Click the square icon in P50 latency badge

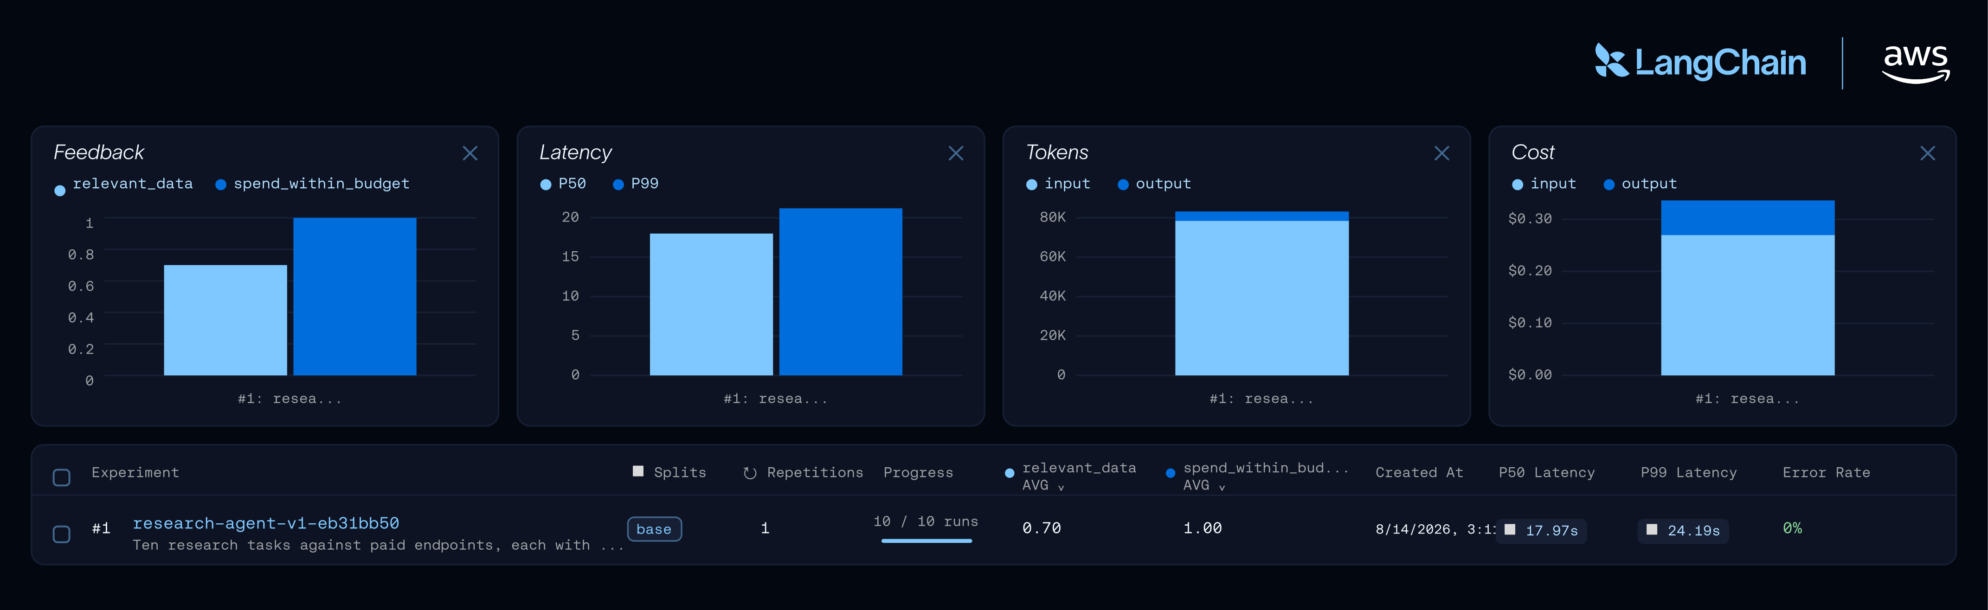1510,530
